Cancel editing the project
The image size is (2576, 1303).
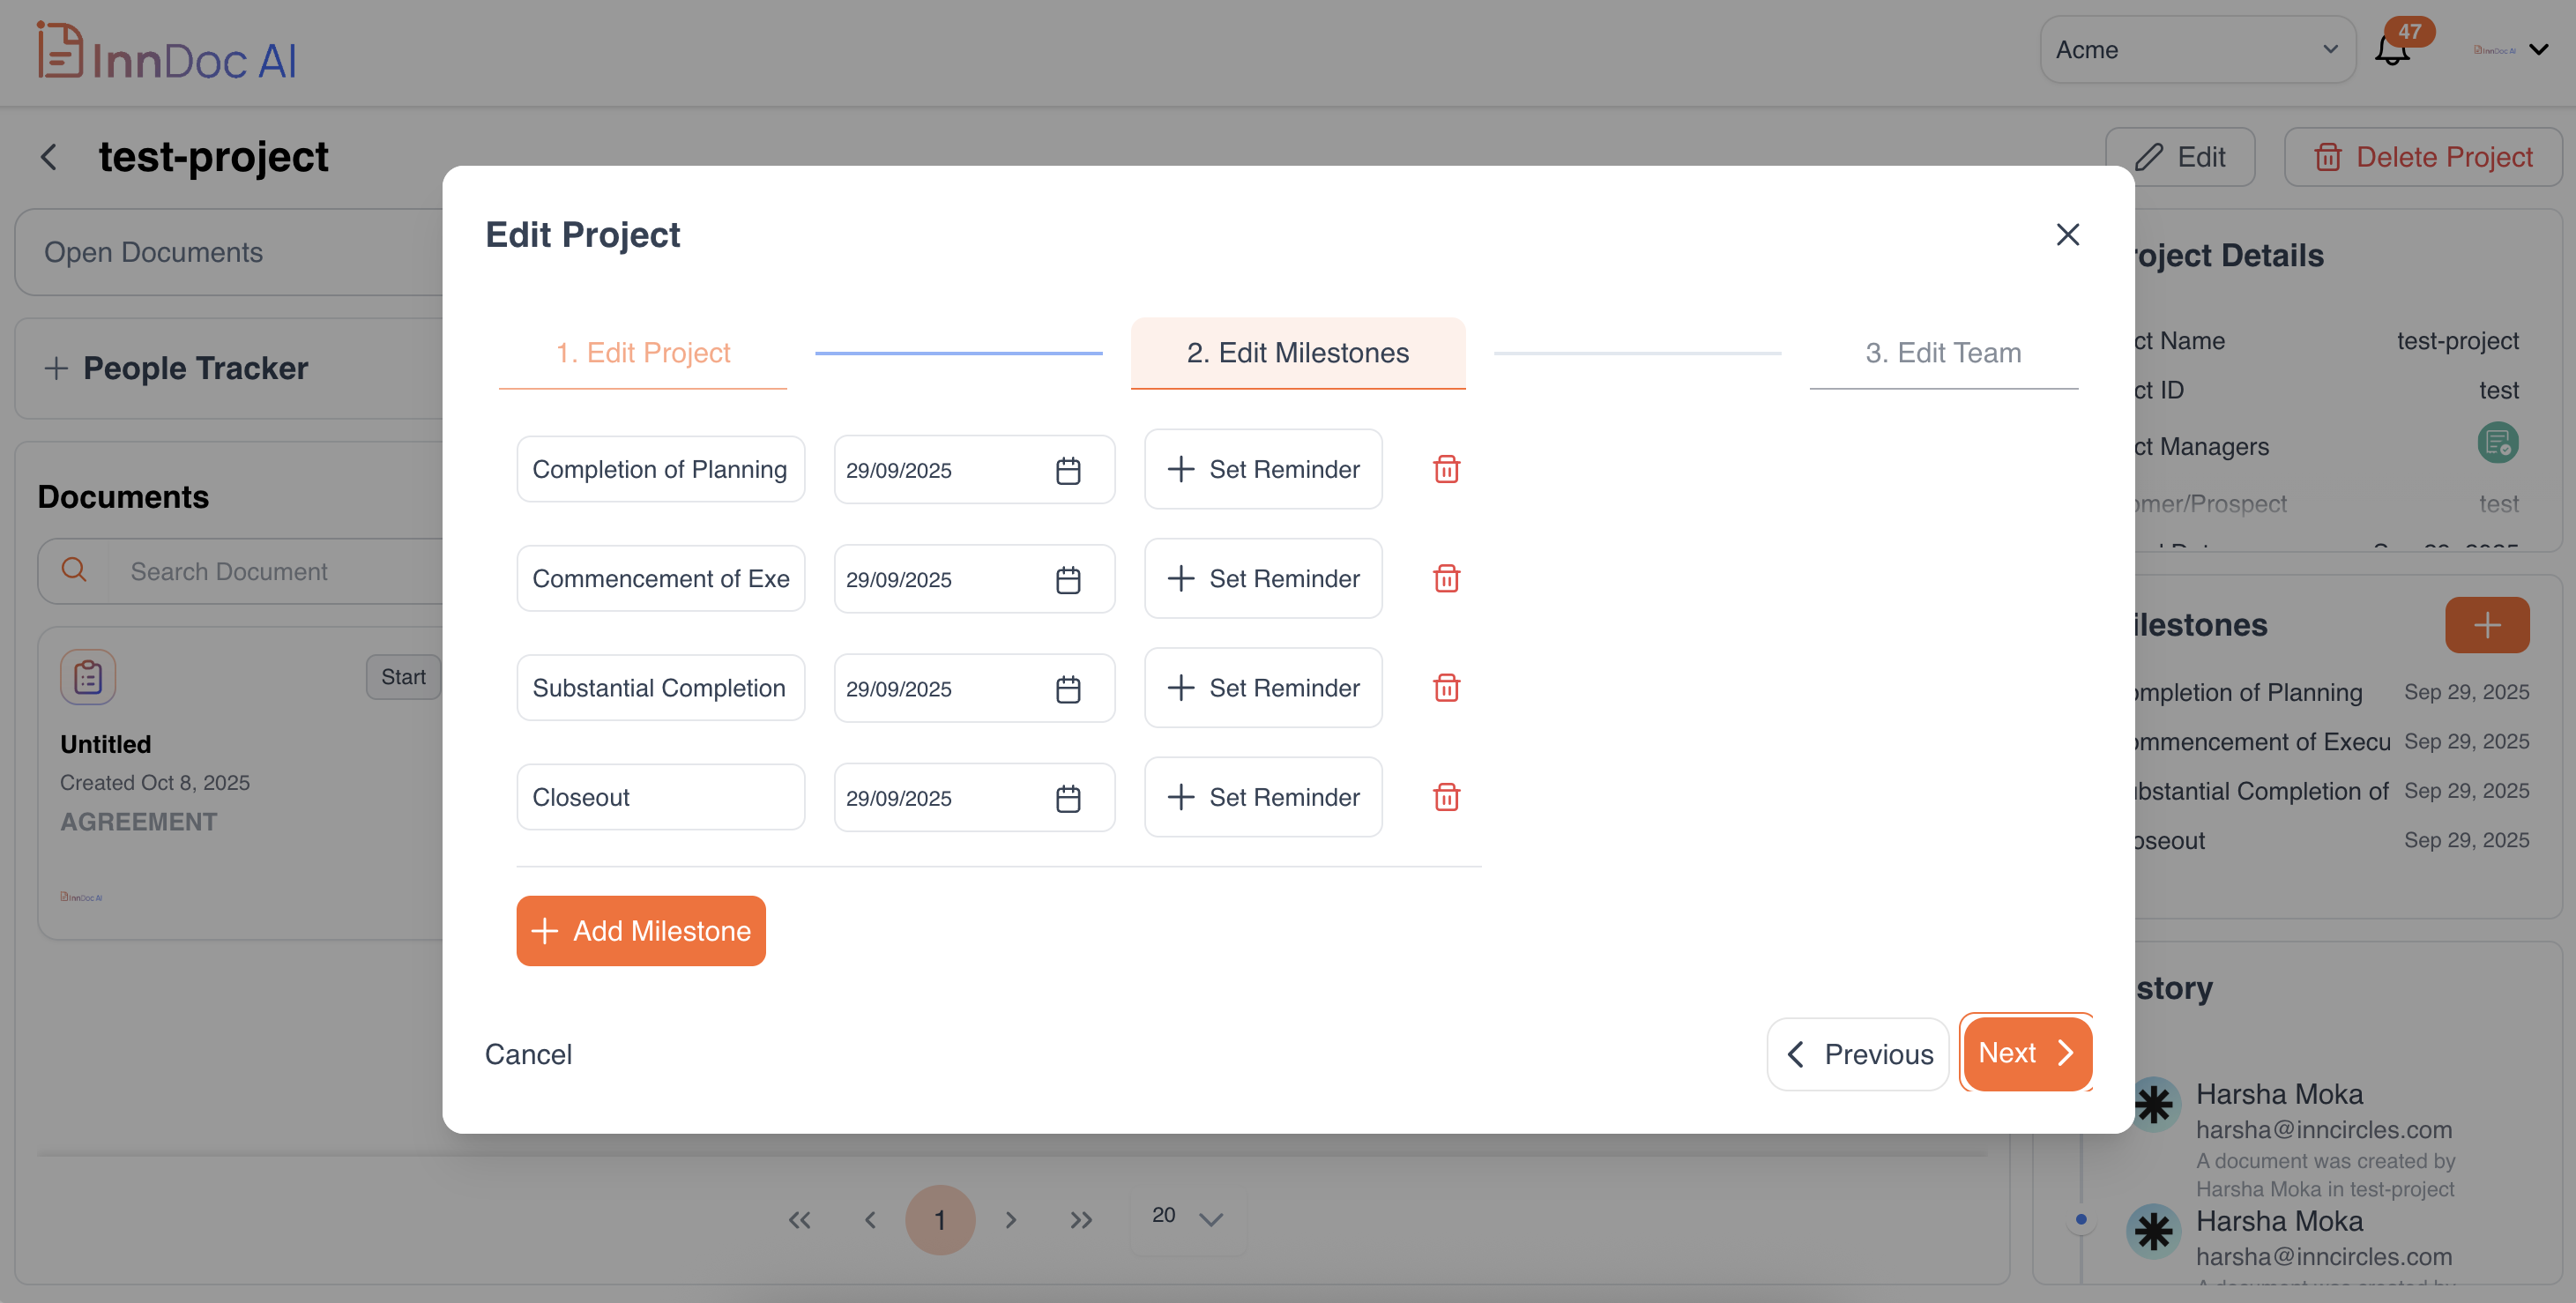[528, 1054]
